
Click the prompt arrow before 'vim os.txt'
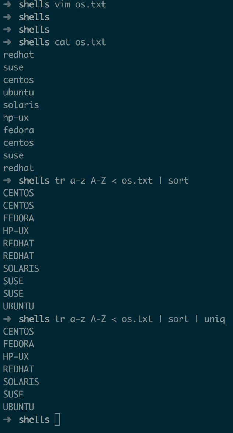coord(7,4)
